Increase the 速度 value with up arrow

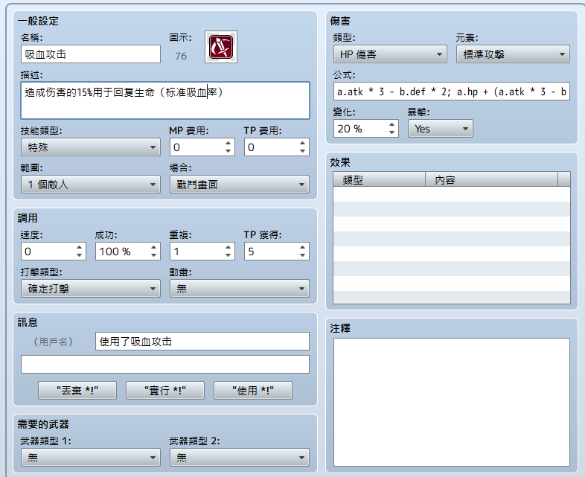pos(79,247)
